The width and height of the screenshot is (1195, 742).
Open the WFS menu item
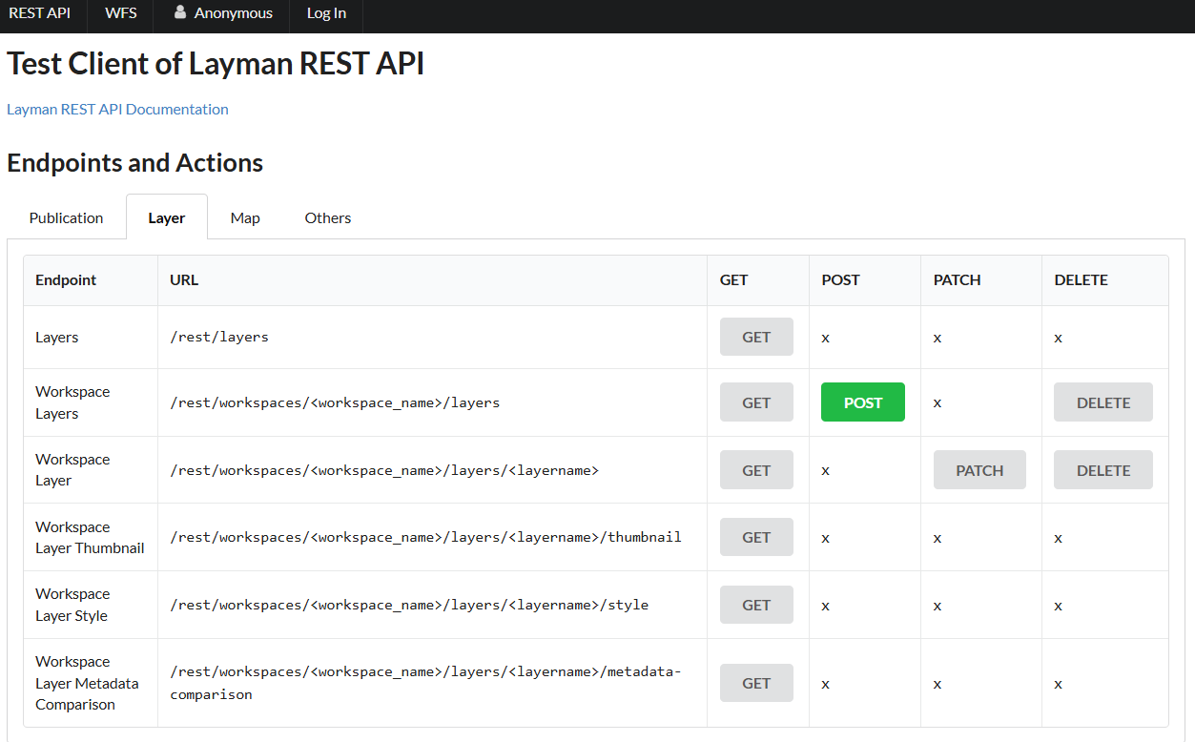point(120,12)
